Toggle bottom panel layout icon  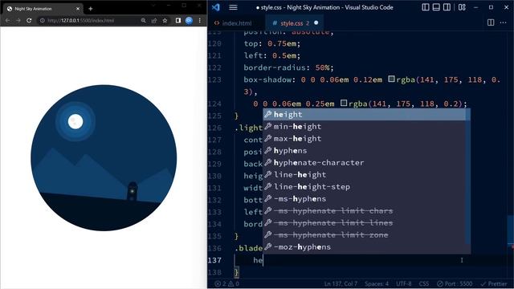(x=436, y=7)
